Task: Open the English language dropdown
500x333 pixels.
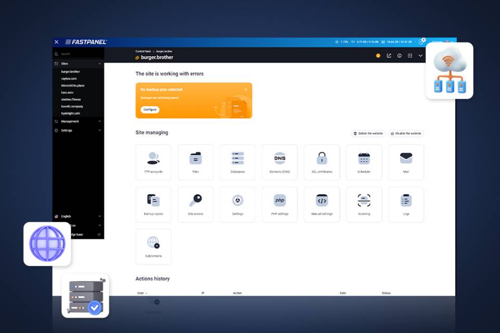Action: 78,216
